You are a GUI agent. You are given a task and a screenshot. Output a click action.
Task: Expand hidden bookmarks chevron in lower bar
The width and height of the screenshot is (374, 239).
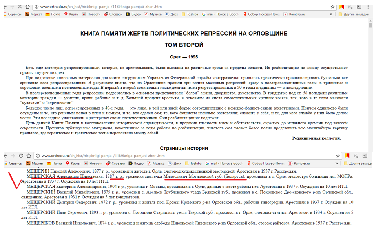click(336, 164)
